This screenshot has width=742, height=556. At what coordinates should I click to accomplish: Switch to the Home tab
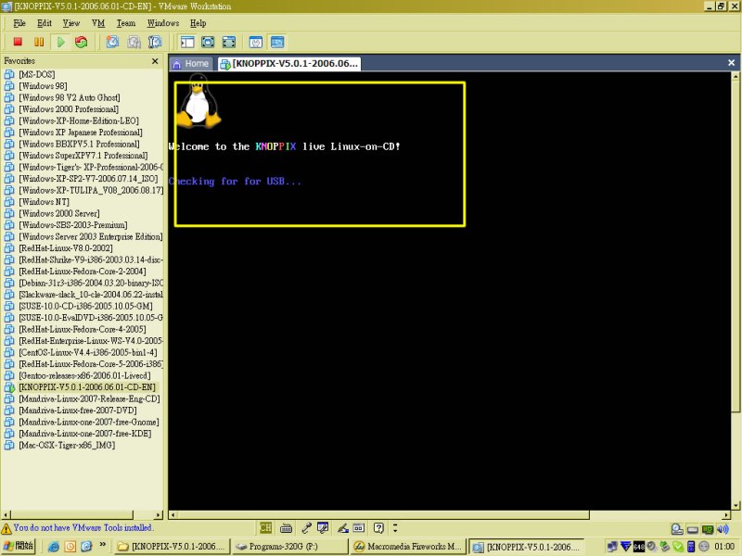[191, 63]
